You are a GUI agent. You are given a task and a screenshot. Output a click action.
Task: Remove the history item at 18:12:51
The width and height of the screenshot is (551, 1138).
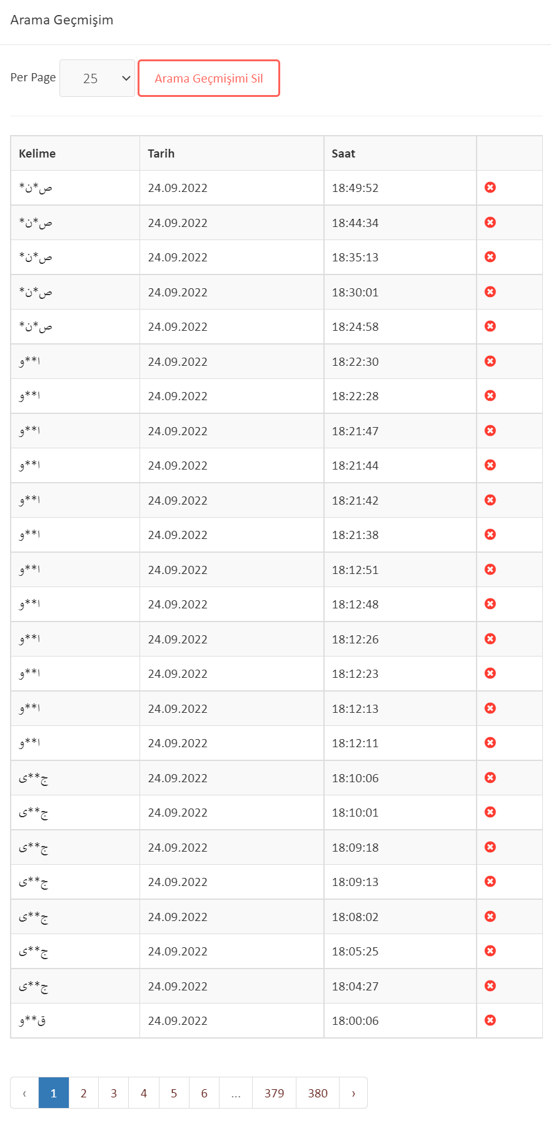coord(490,569)
